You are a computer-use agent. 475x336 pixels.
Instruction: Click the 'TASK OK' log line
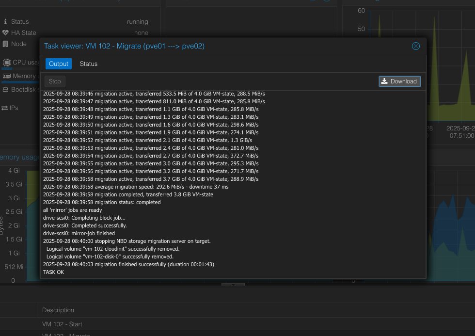pos(53,272)
